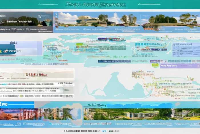Open the apartment block photo in bottom strip
Image resolution: width=200 pixels, height=134 pixels.
pos(55,114)
